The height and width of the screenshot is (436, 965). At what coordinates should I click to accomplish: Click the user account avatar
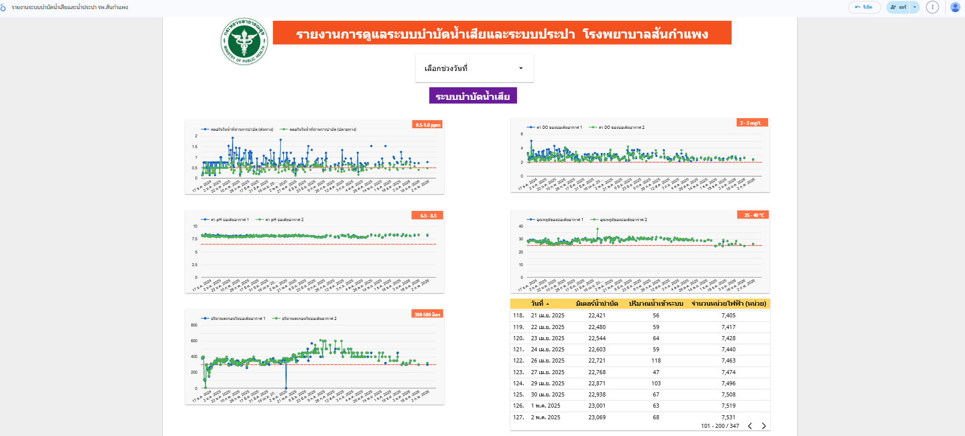[x=955, y=7]
